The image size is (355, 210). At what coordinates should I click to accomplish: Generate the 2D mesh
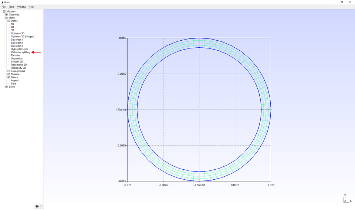(x=13, y=27)
